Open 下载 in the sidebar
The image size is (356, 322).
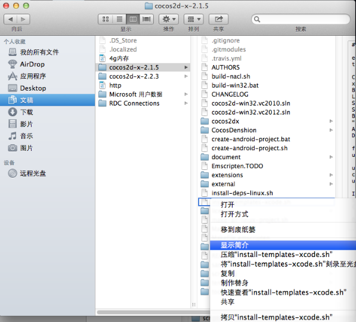click(48, 112)
